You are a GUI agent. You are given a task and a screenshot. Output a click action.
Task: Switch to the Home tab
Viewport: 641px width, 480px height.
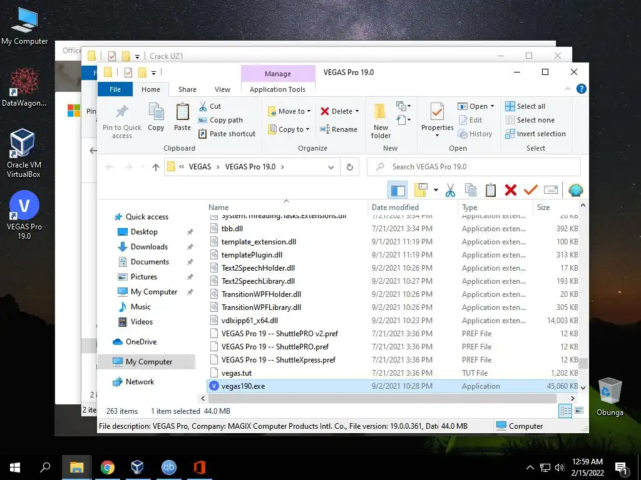coord(151,89)
